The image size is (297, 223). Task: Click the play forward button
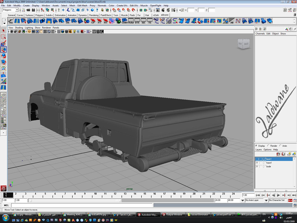pyautogui.click(x=279, y=195)
